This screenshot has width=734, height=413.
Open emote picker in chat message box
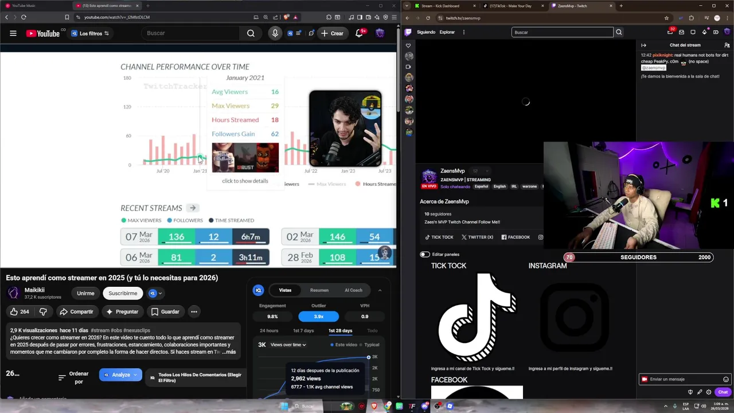tap(726, 379)
